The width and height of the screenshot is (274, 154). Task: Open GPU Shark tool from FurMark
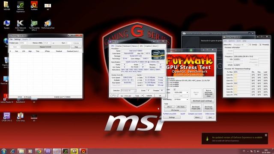coord(181,107)
